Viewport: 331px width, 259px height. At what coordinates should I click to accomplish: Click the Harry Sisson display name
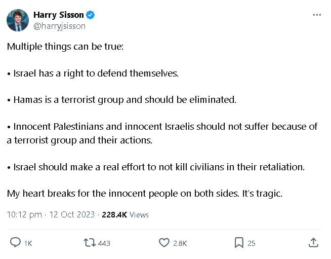click(x=59, y=15)
